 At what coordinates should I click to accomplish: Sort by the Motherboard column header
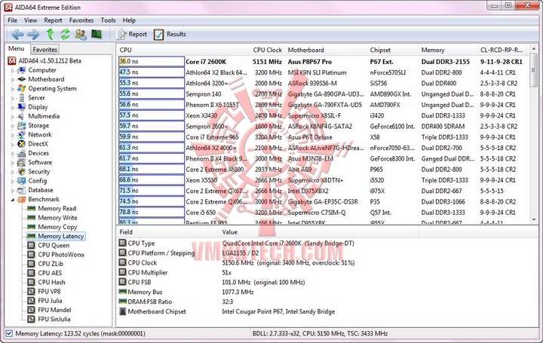coord(326,50)
